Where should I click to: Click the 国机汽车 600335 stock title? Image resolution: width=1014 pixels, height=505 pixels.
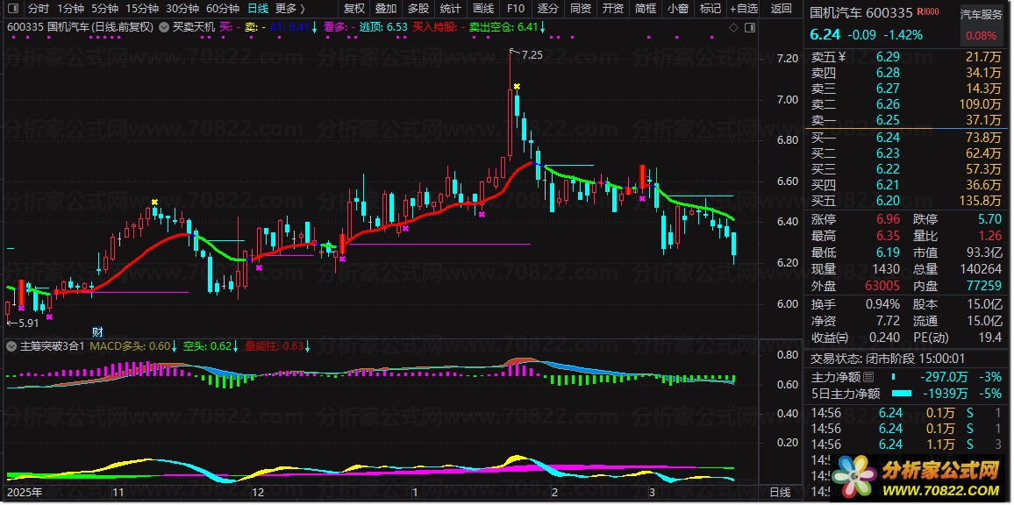[860, 12]
